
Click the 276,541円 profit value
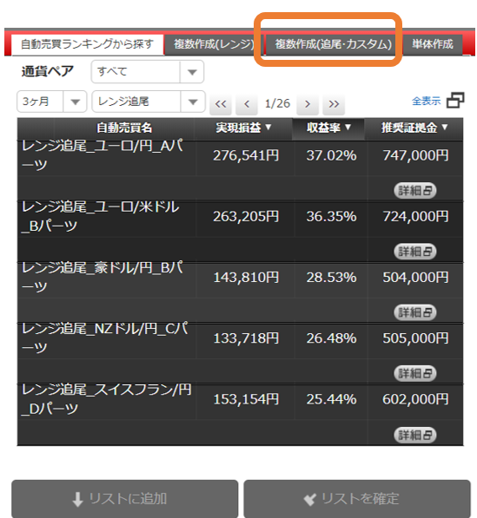coord(246,155)
